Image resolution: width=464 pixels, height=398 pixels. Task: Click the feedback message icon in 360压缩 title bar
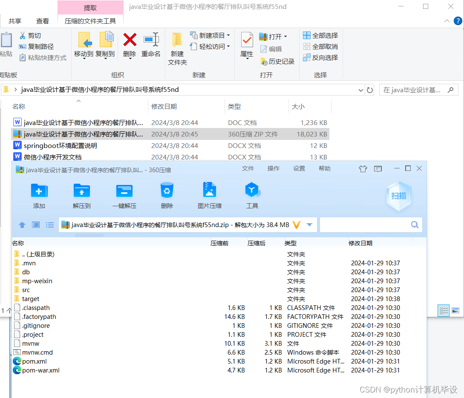(378, 168)
